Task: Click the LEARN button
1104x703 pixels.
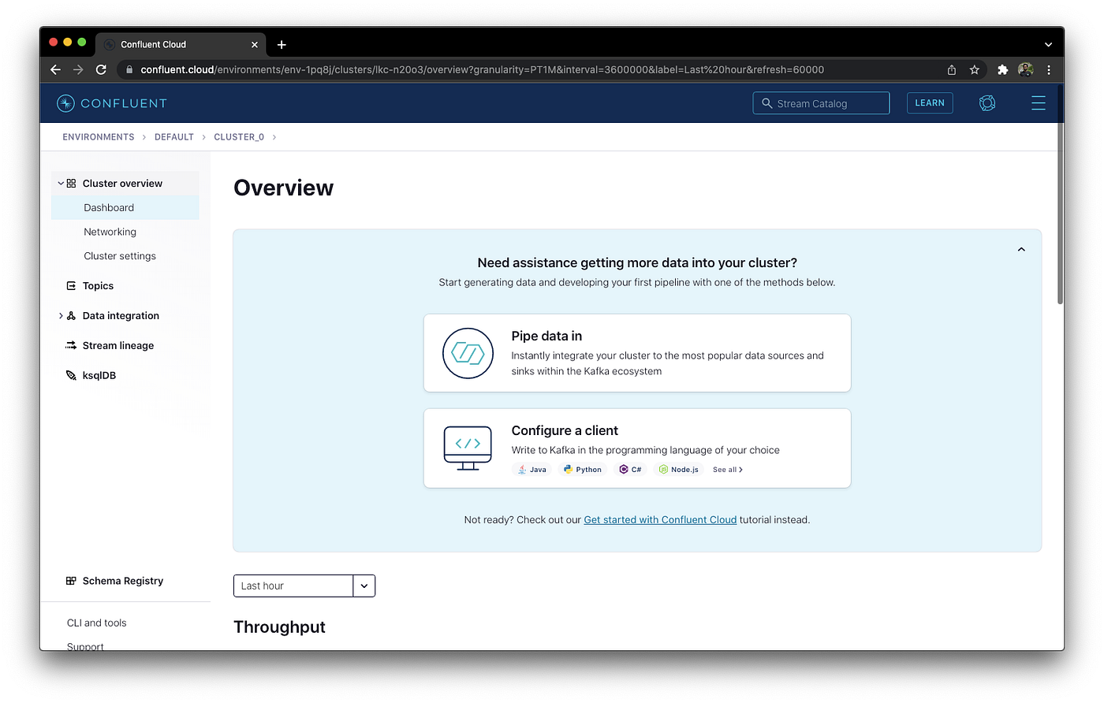Action: coord(930,103)
